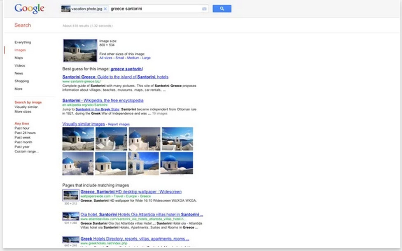402x251 pixels.
Task: Open the Visually similar images link
Action: point(84,124)
